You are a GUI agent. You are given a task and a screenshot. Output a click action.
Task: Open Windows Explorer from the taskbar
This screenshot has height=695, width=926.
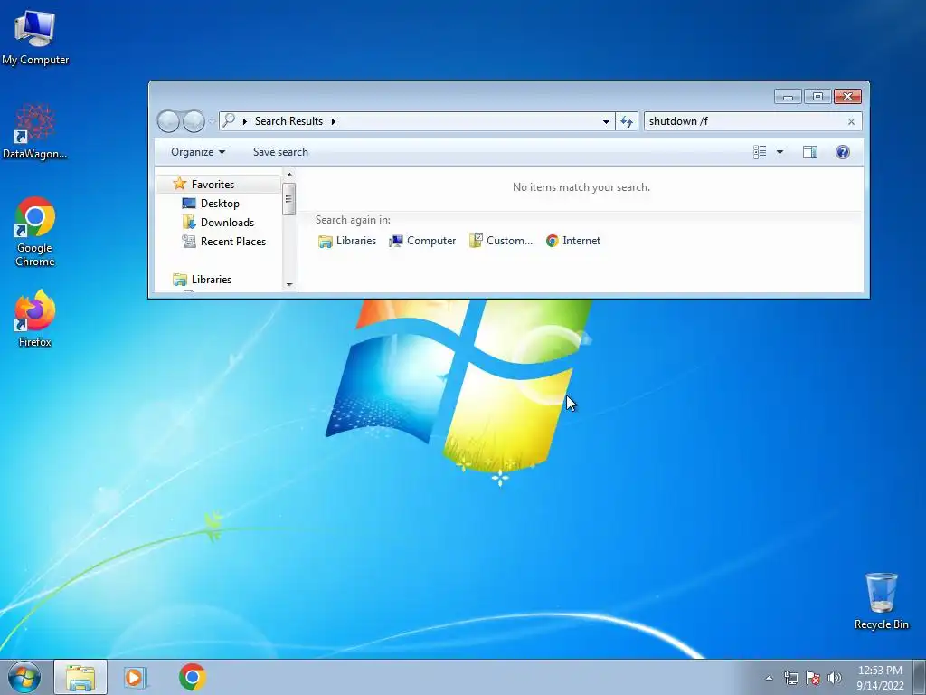[x=80, y=677]
